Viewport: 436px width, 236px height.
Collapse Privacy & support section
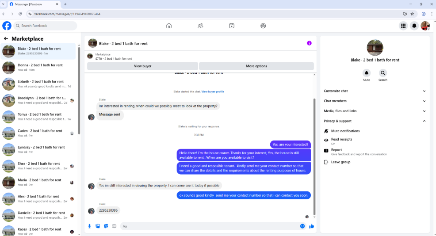[375, 121]
